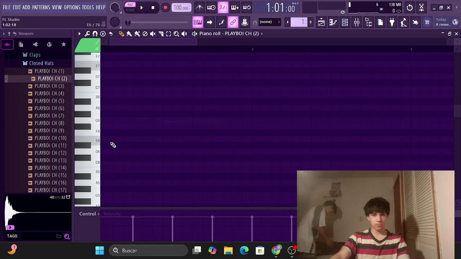Toggle wait for input before recording
This screenshot has width=461, height=259.
click(211, 7)
